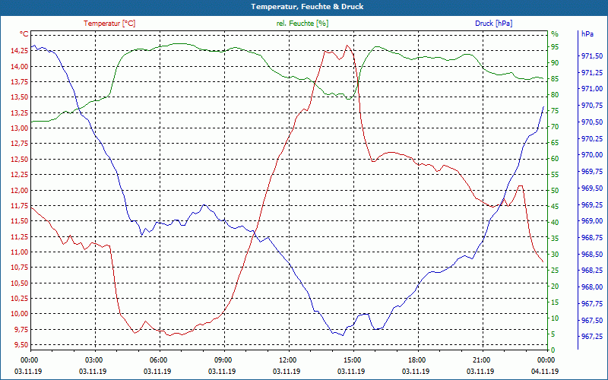
Task: Click the "971,00" tick on the pressure axis
Action: tap(592, 89)
